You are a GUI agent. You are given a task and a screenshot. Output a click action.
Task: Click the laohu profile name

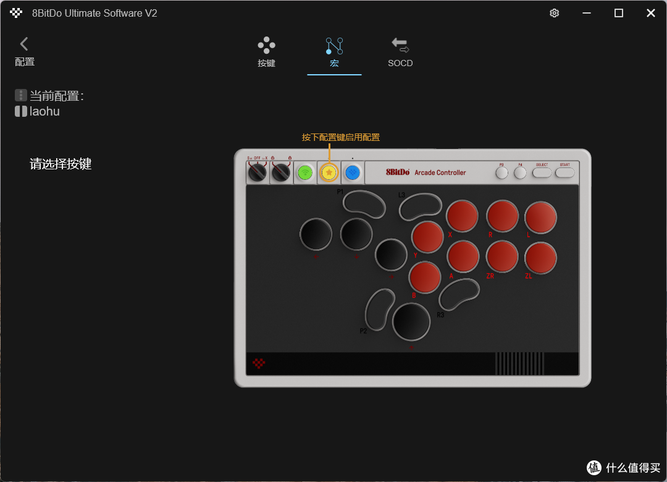point(44,112)
